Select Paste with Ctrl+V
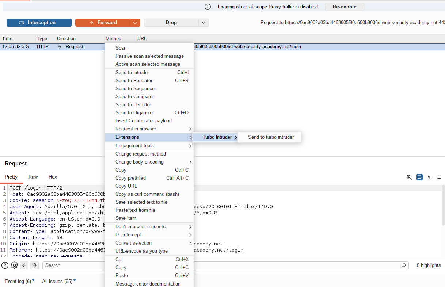Screen dimensions: 445x287 click(x=149, y=275)
